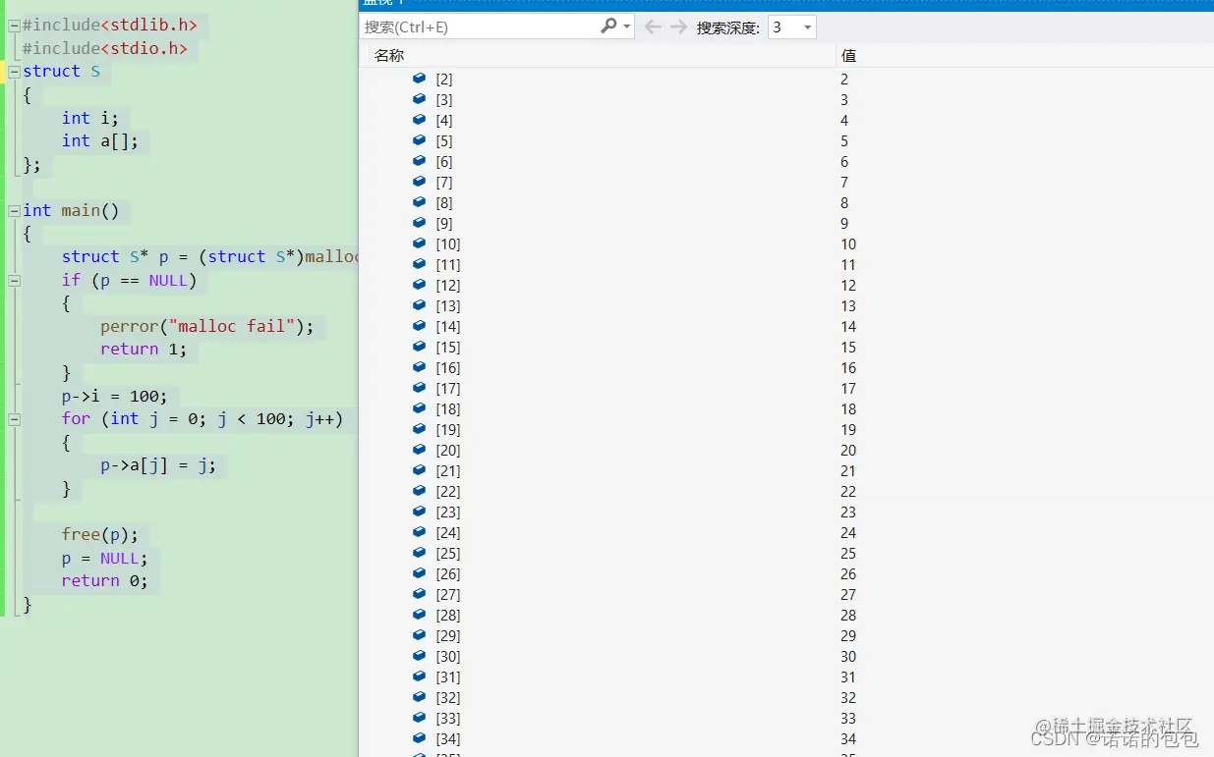Click the variable icon of row [4]
This screenshot has width=1214, height=757.
pyautogui.click(x=419, y=120)
